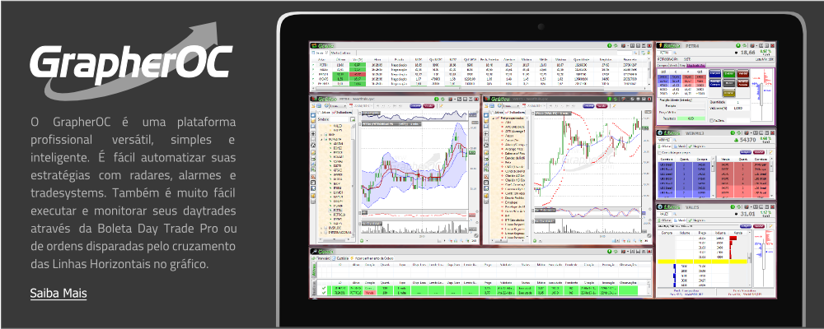824x329 pixels.
Task: Open Negócios tab in VALE5 Livro window
Action: click(696, 220)
